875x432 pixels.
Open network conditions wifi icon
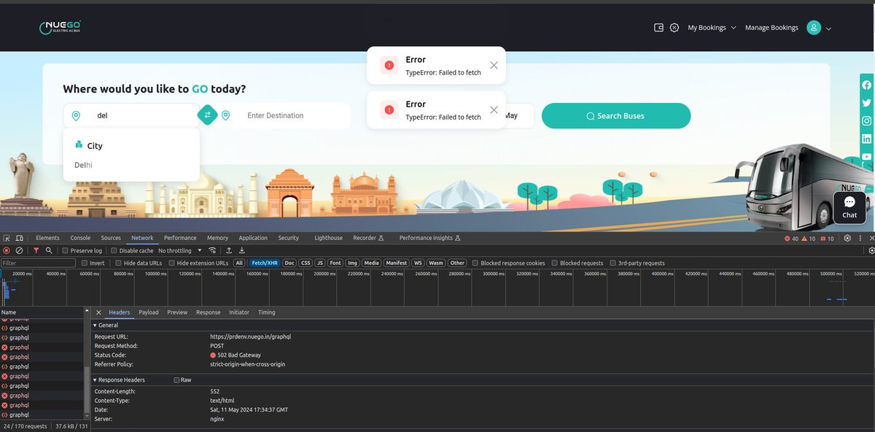click(x=212, y=250)
